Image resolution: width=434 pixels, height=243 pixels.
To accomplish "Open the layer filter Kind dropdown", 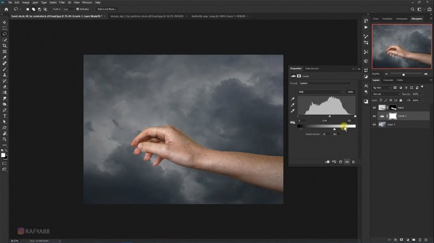I will tap(382, 88).
